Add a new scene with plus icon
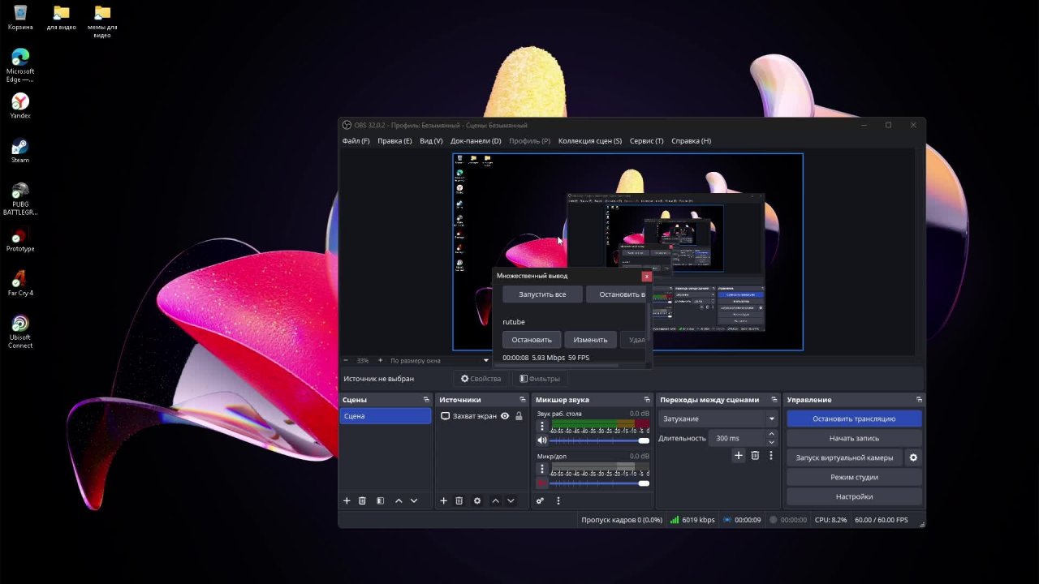 tap(347, 501)
